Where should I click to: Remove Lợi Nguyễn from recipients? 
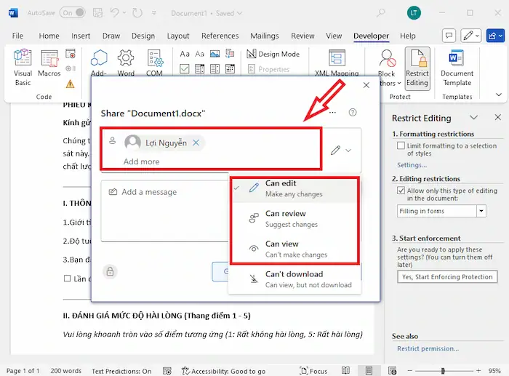pos(196,143)
